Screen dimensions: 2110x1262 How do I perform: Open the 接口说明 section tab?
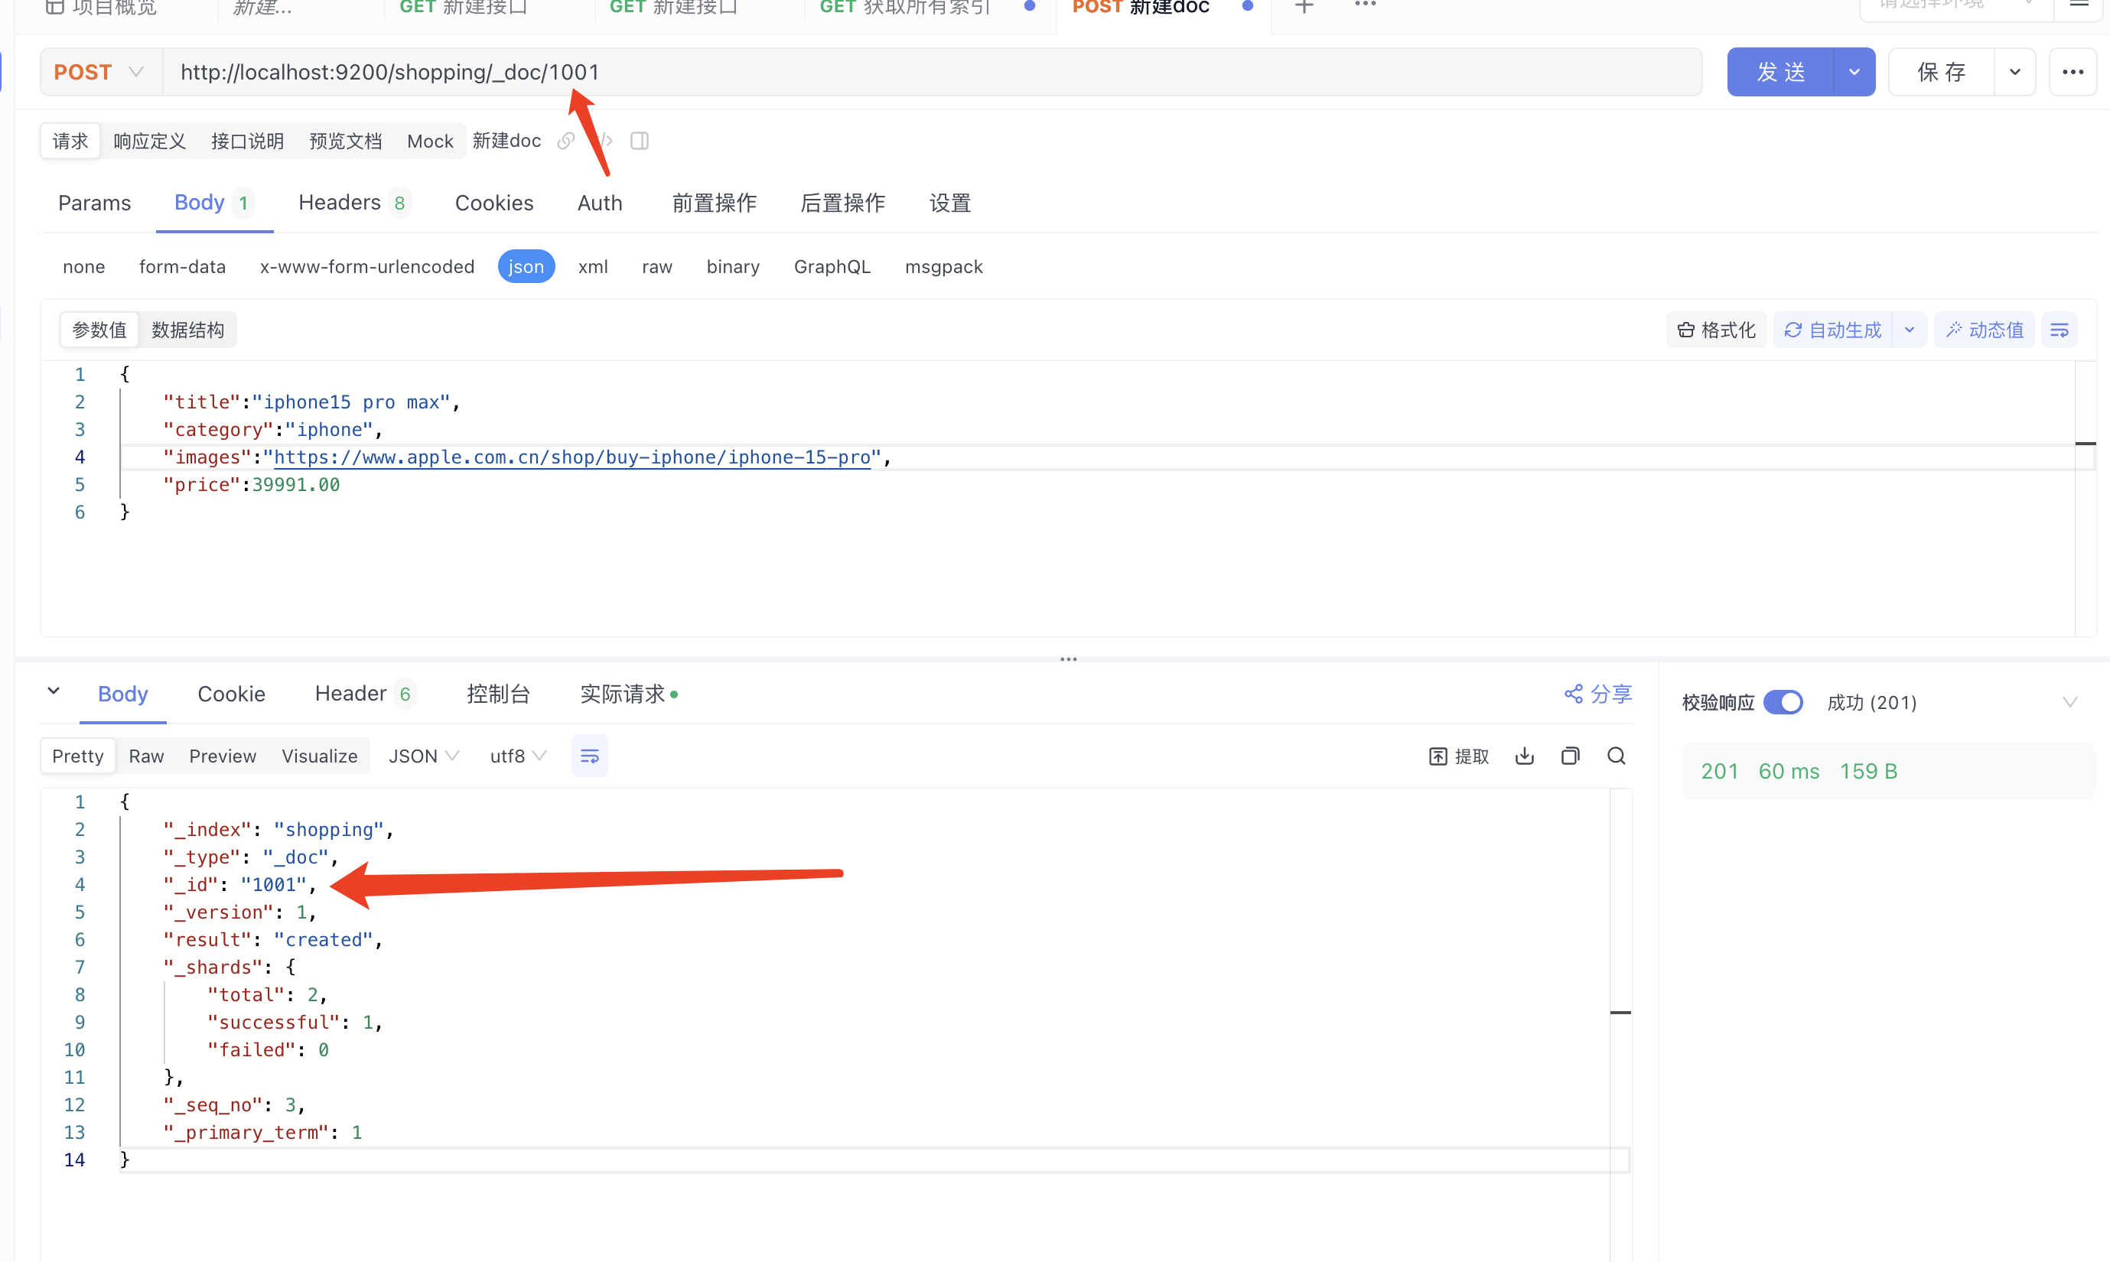(x=247, y=141)
